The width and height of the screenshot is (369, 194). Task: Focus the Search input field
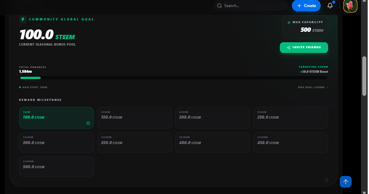[x=251, y=6]
